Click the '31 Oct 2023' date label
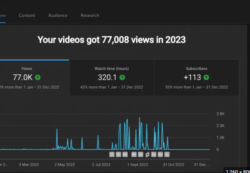This screenshot has height=173, width=250. pos(174,165)
